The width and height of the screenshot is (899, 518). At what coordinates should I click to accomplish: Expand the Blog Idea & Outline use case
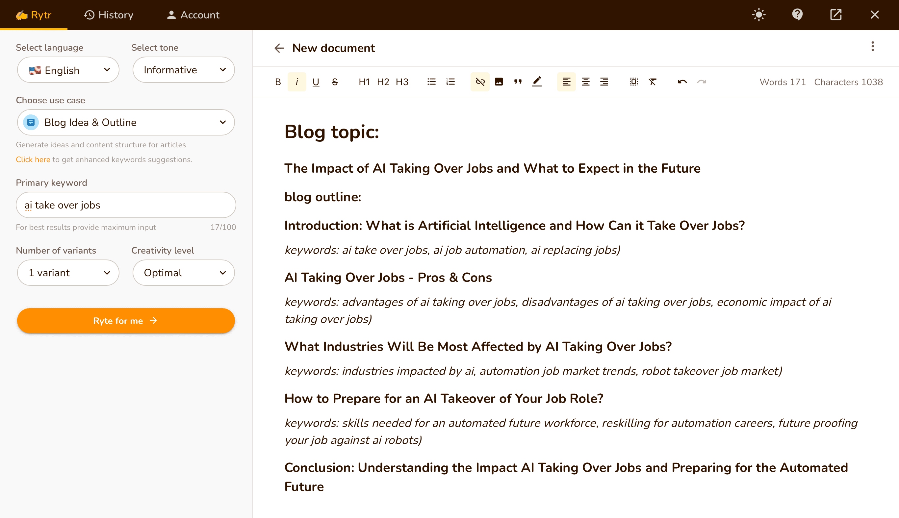[x=126, y=122]
